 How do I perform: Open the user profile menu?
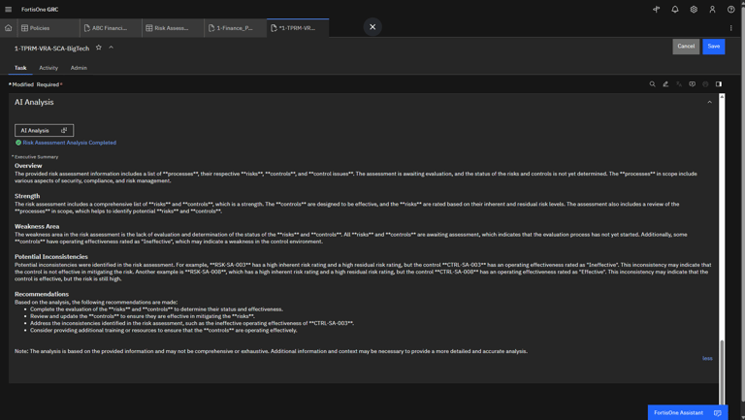point(712,10)
